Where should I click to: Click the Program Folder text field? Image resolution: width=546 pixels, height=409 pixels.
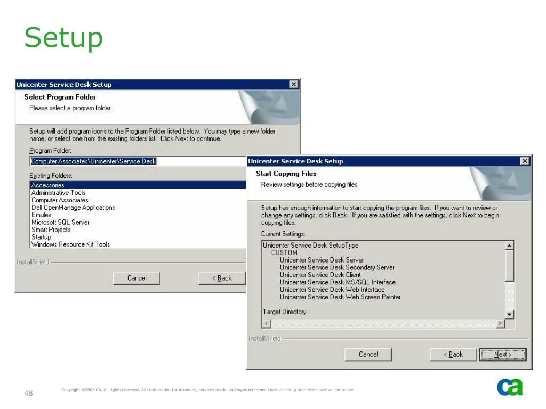click(138, 161)
